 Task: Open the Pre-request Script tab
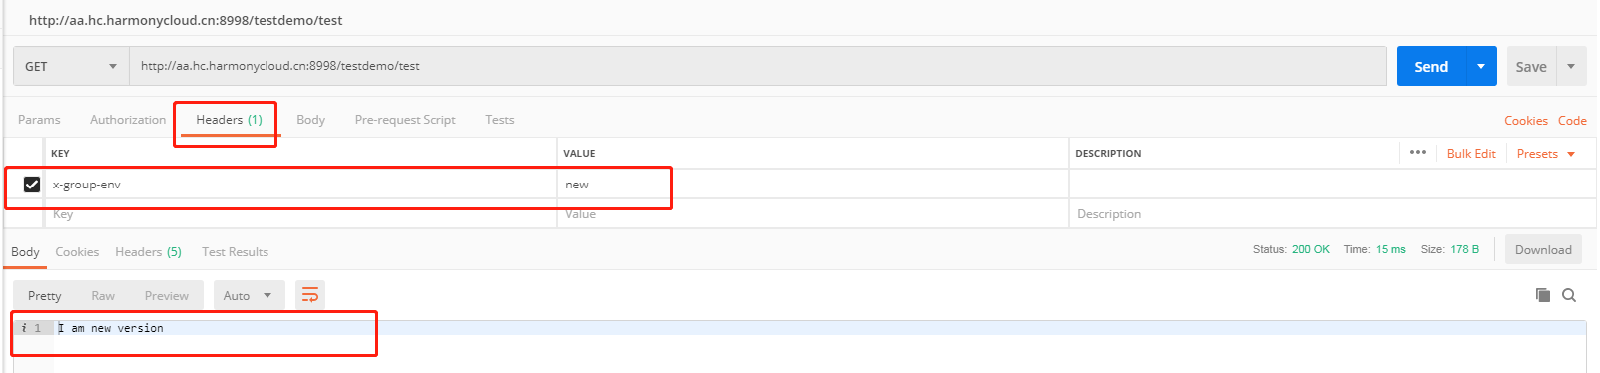point(405,120)
